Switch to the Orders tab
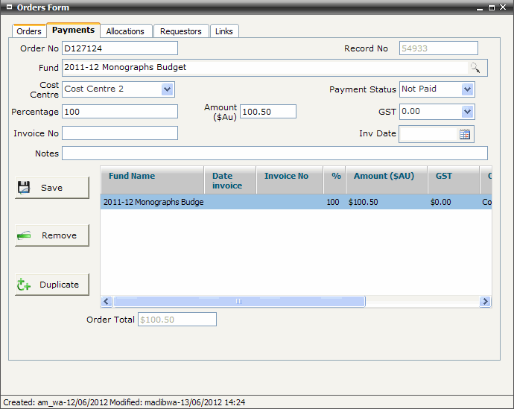 29,31
